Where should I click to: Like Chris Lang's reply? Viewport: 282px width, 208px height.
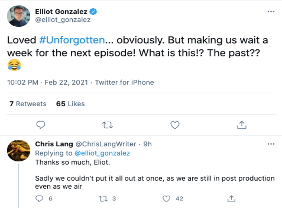pos(167,198)
